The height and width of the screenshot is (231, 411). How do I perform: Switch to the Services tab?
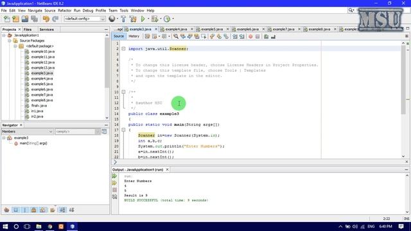(47, 30)
